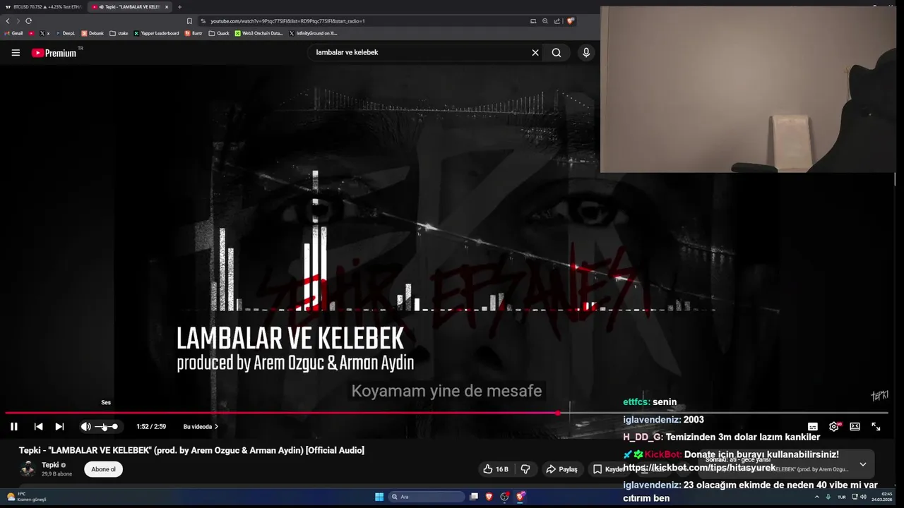Open the weather widget on taskbar

tap(27, 497)
